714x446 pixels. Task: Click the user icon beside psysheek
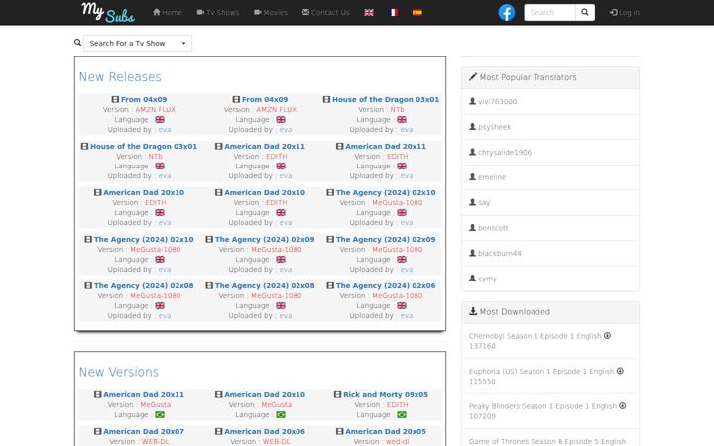click(472, 127)
